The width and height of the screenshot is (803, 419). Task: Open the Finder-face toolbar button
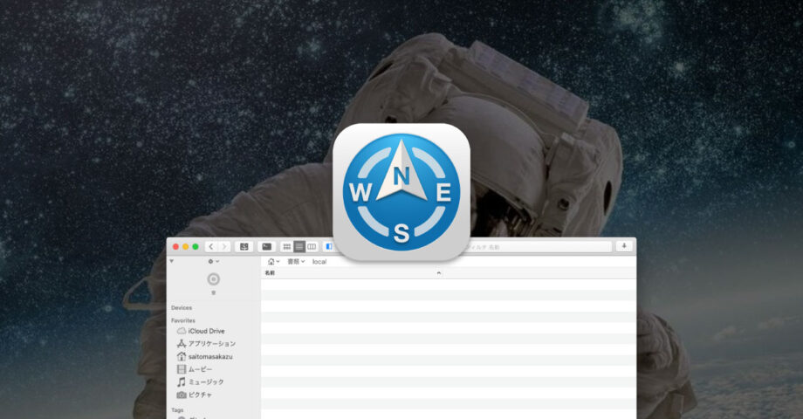(244, 247)
